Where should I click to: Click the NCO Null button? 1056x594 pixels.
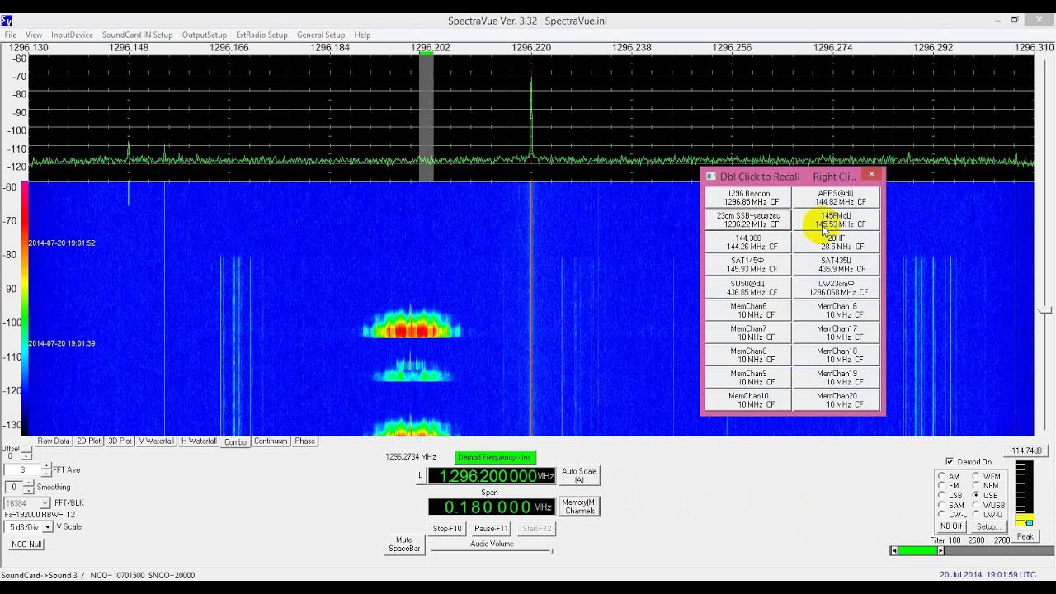(x=26, y=544)
